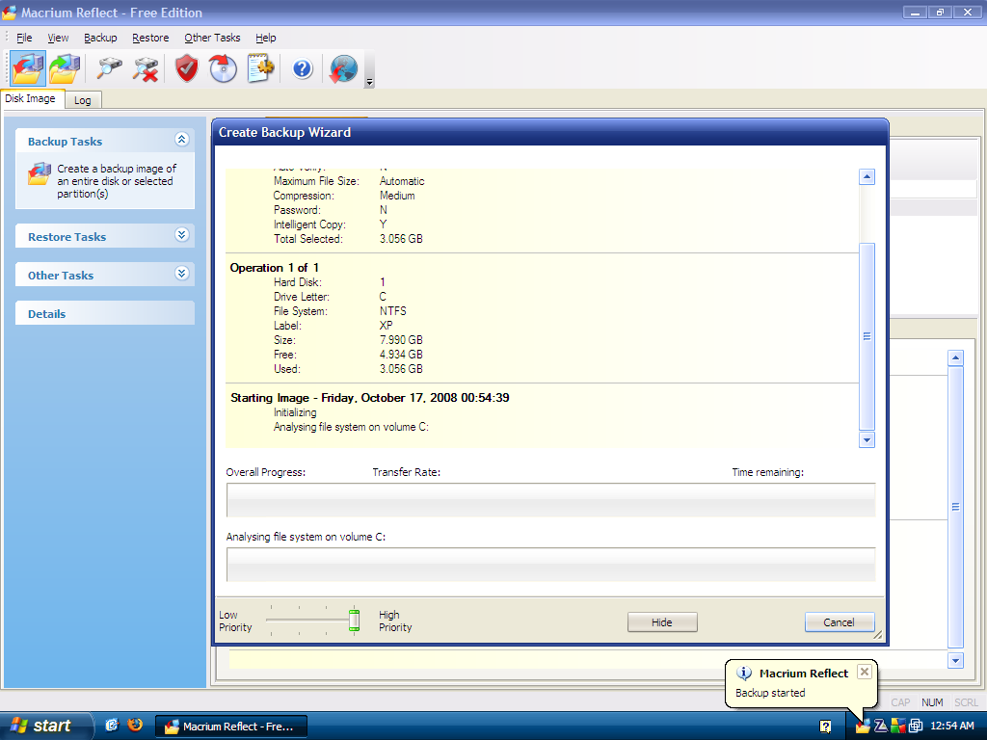Expand the Other Tasks panel
This screenshot has height=740, width=987.
182,274
